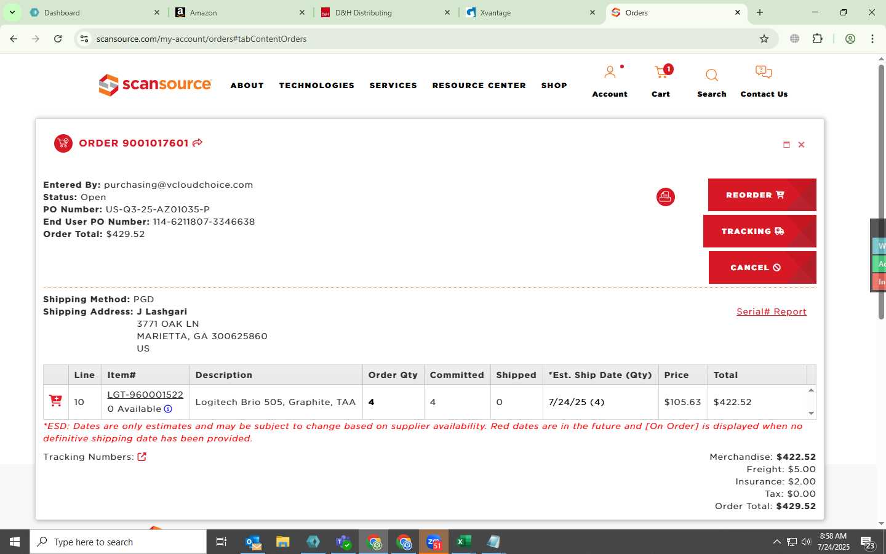Screen dimensions: 886x554
Task: Click the print order icon
Action: pyautogui.click(x=665, y=197)
